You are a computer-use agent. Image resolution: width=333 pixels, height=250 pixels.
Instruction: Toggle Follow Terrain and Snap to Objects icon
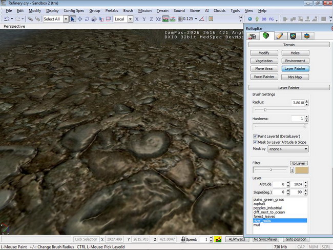(x=173, y=19)
